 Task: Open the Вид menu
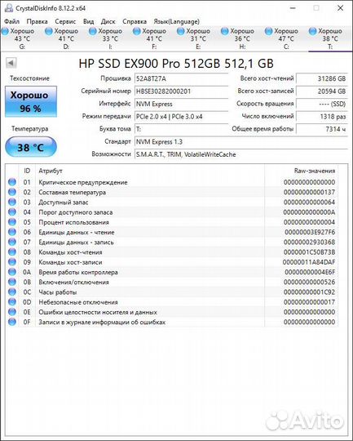(x=89, y=21)
